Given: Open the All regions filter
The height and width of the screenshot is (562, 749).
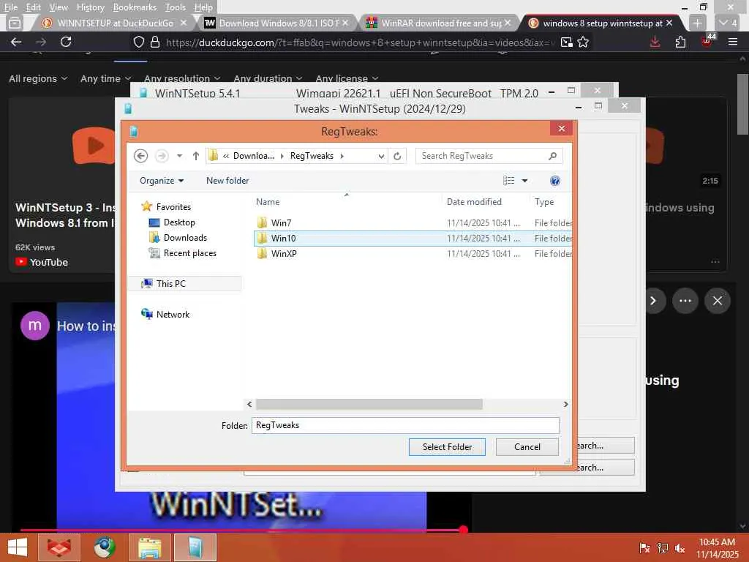Looking at the screenshot, I should coord(38,78).
